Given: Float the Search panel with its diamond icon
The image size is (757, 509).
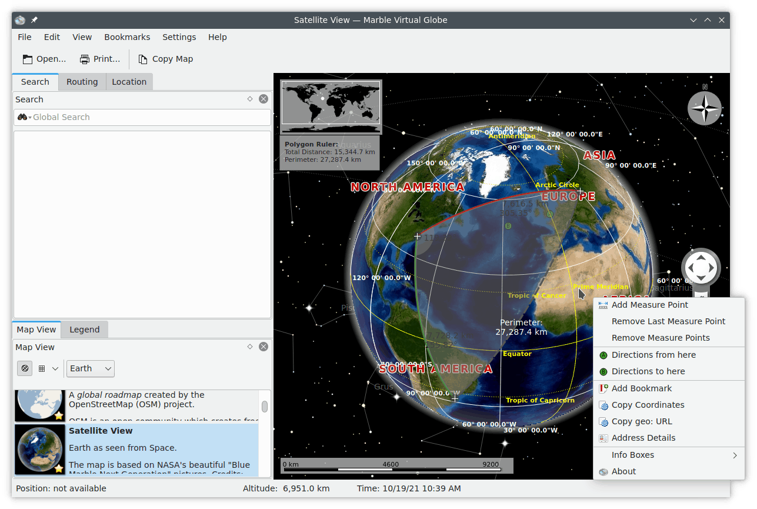Looking at the screenshot, I should 250,99.
